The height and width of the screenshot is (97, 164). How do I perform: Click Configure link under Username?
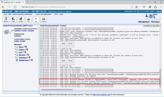tap(17, 30)
